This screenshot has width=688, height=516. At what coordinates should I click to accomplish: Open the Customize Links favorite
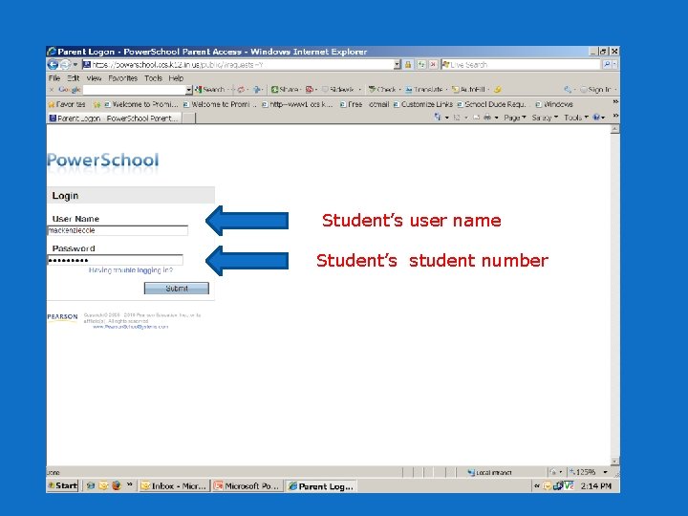423,104
